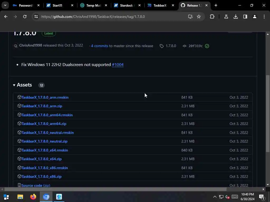
Task: Click the horizontal scrollbar thumb at page bottom
Action: pos(115,189)
